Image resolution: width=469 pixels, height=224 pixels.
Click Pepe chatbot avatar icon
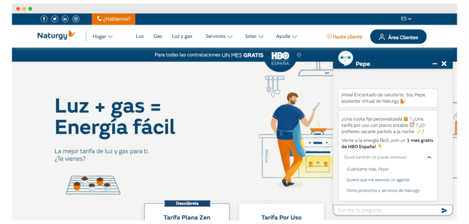pos(345,58)
